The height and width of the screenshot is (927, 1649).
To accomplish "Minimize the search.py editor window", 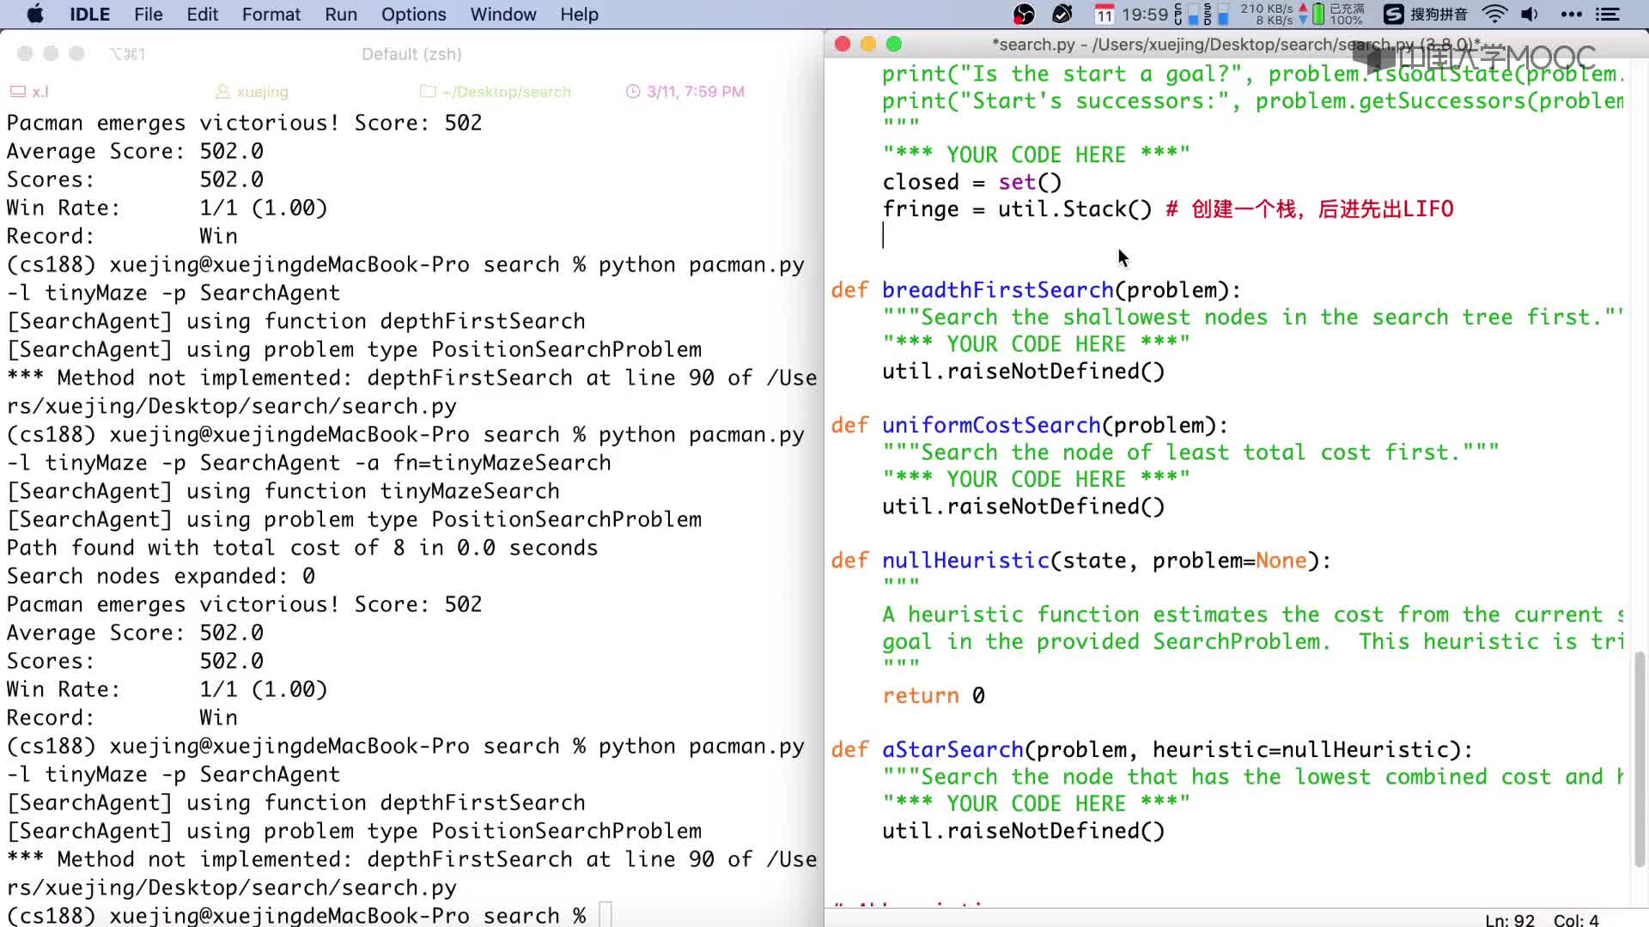I will 868,44.
